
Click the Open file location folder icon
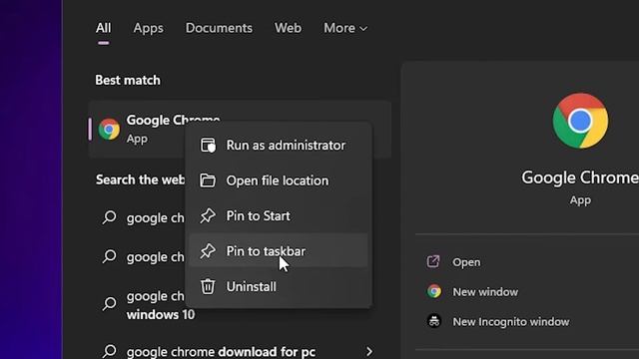(208, 180)
